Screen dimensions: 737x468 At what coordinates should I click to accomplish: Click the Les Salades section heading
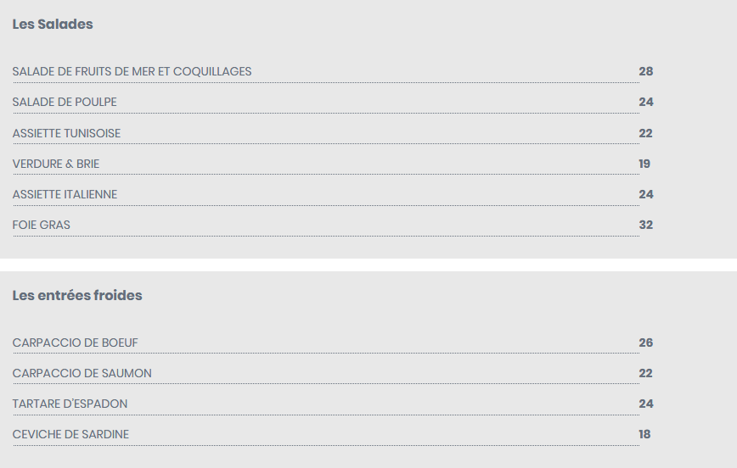[53, 24]
